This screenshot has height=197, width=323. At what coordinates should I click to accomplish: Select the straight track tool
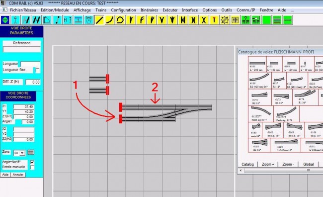[99, 20]
